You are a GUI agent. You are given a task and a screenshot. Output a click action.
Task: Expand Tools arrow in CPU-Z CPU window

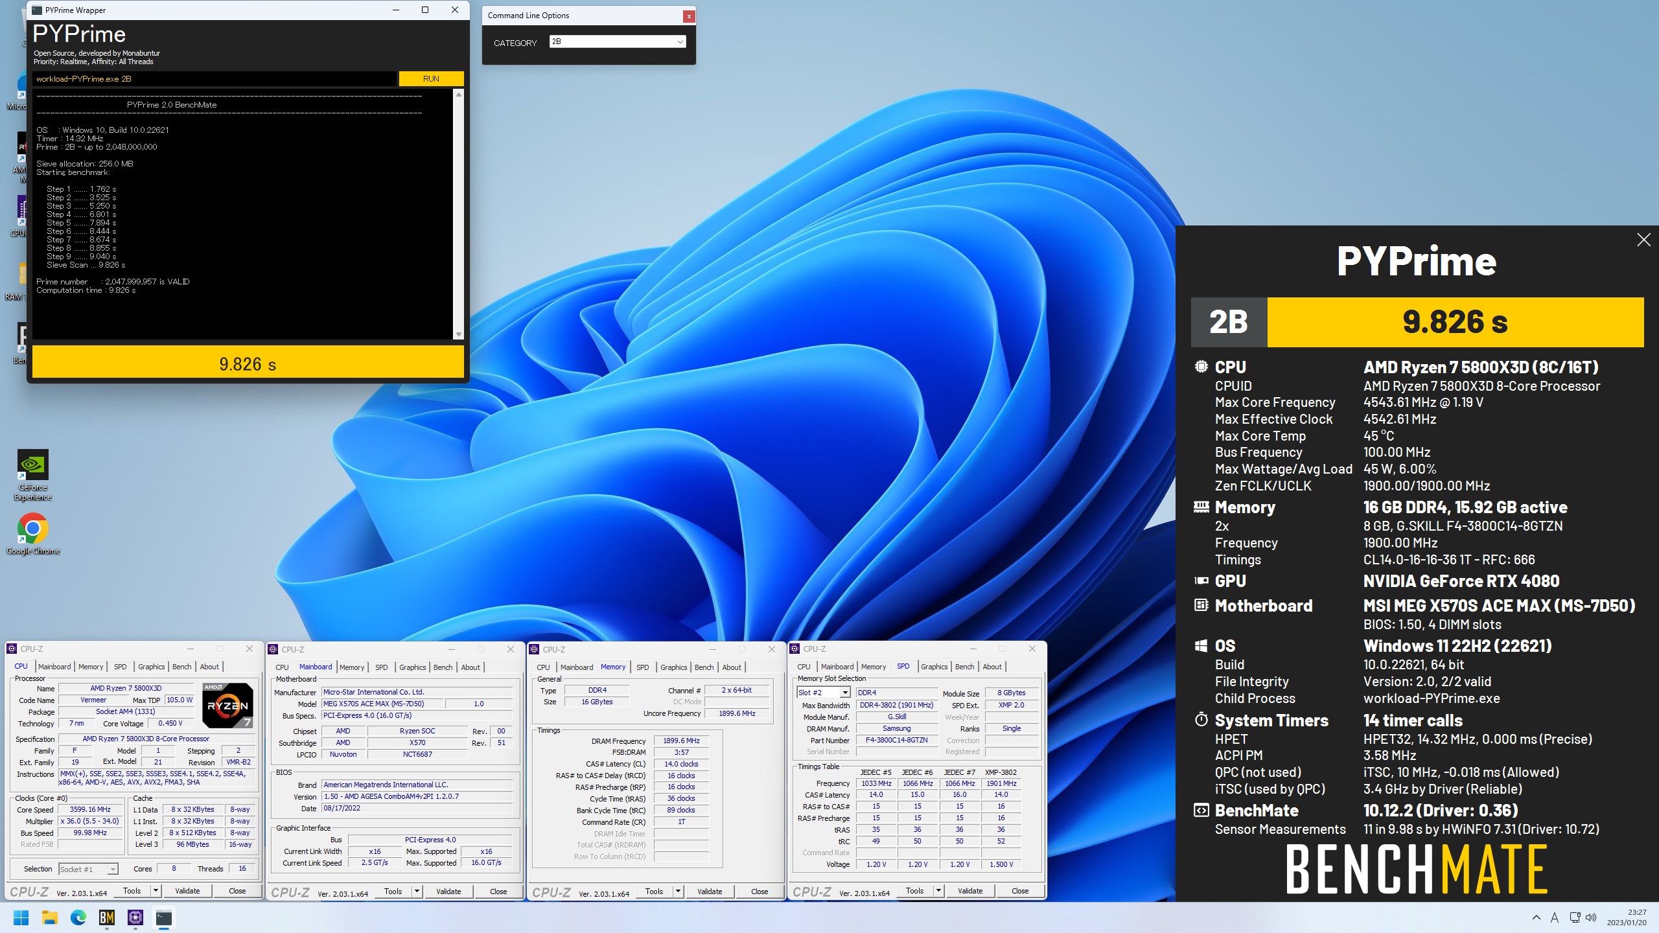click(x=156, y=891)
